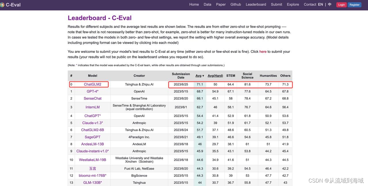The image size is (368, 186).
Task: Click the Social Science column header
Action: (x=247, y=76)
